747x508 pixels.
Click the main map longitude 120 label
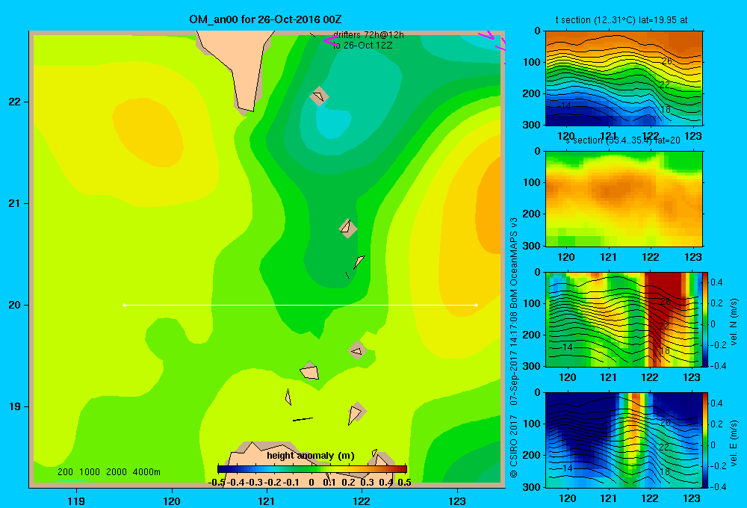(172, 501)
